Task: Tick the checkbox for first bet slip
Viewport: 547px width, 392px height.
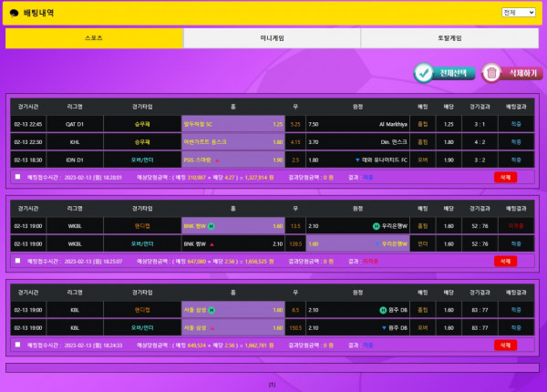Action: point(17,177)
